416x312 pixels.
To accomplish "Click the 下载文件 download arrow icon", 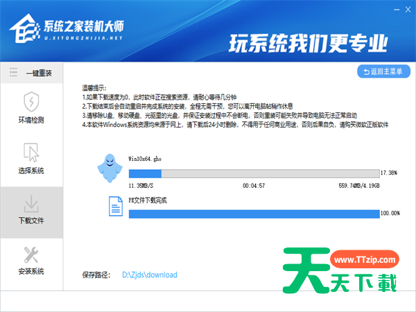I will tap(31, 203).
